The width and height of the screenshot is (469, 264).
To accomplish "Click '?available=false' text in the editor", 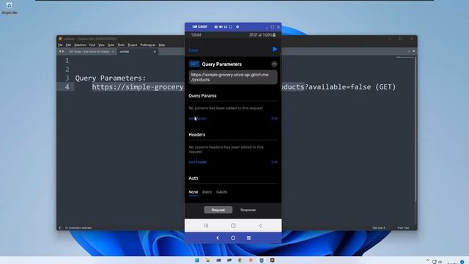I will click(338, 87).
